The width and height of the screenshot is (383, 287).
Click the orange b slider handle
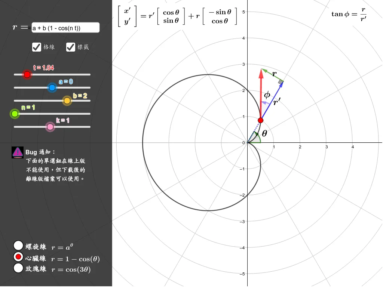[67, 101]
